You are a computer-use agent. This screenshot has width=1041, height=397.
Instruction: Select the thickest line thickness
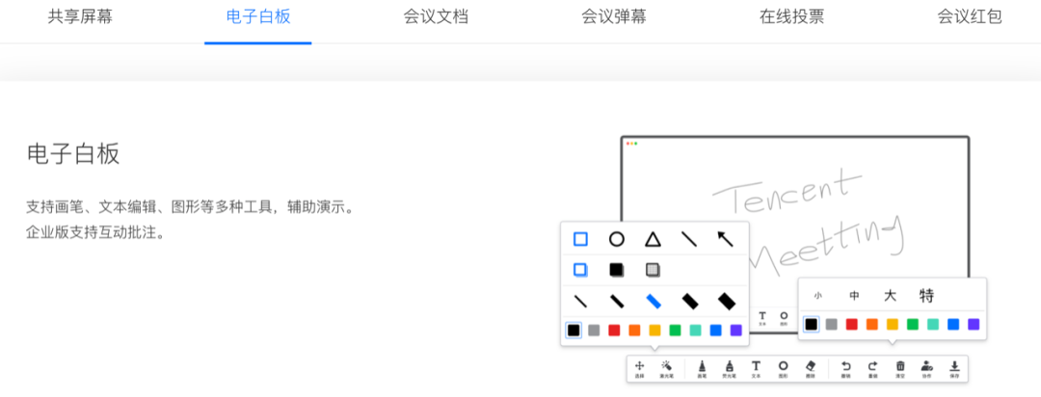[x=727, y=302]
